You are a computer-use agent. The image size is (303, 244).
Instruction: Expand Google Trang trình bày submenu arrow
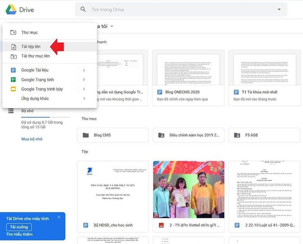pyautogui.click(x=84, y=89)
